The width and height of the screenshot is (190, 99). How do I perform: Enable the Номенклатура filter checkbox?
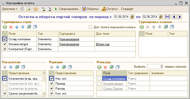click(x=99, y=84)
